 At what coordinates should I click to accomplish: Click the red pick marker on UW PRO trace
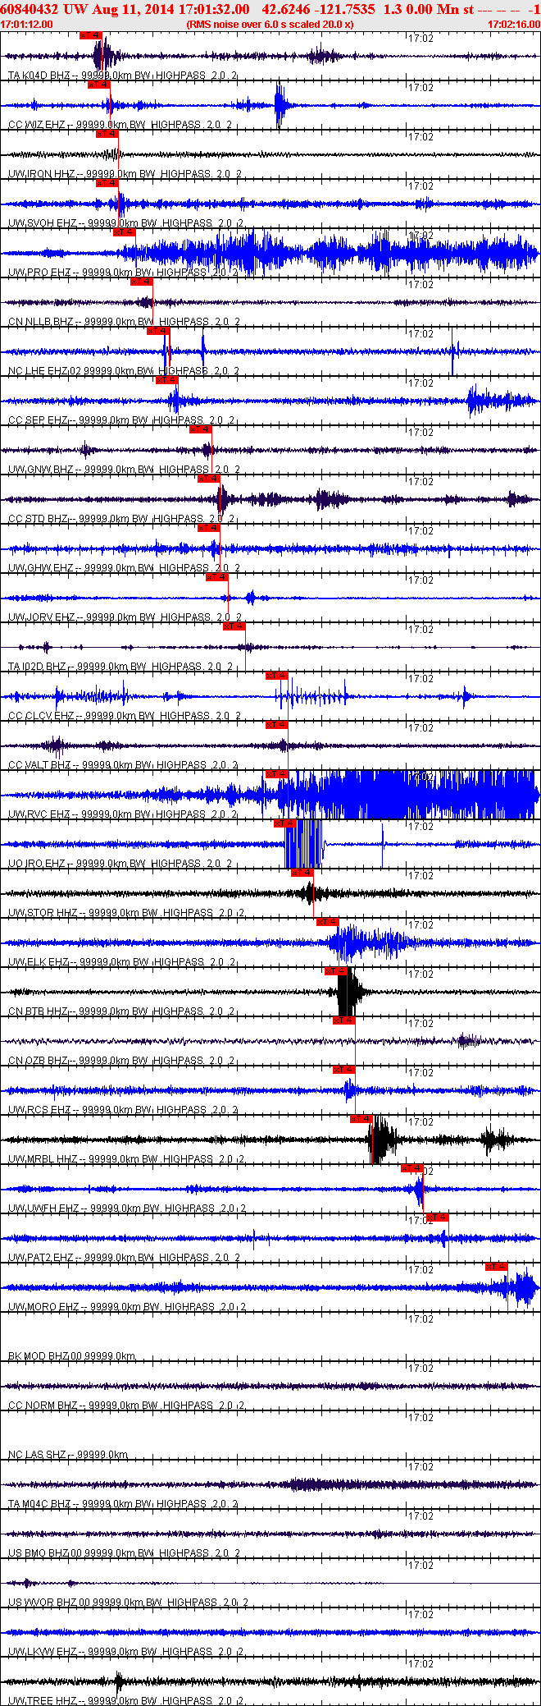tap(124, 233)
